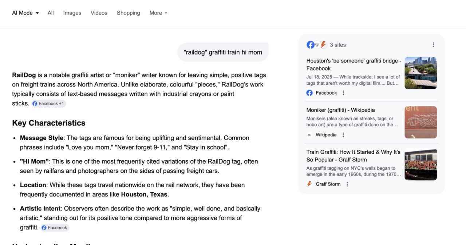Click the Graff Storm icon under the Train Graffiti result

click(309, 184)
